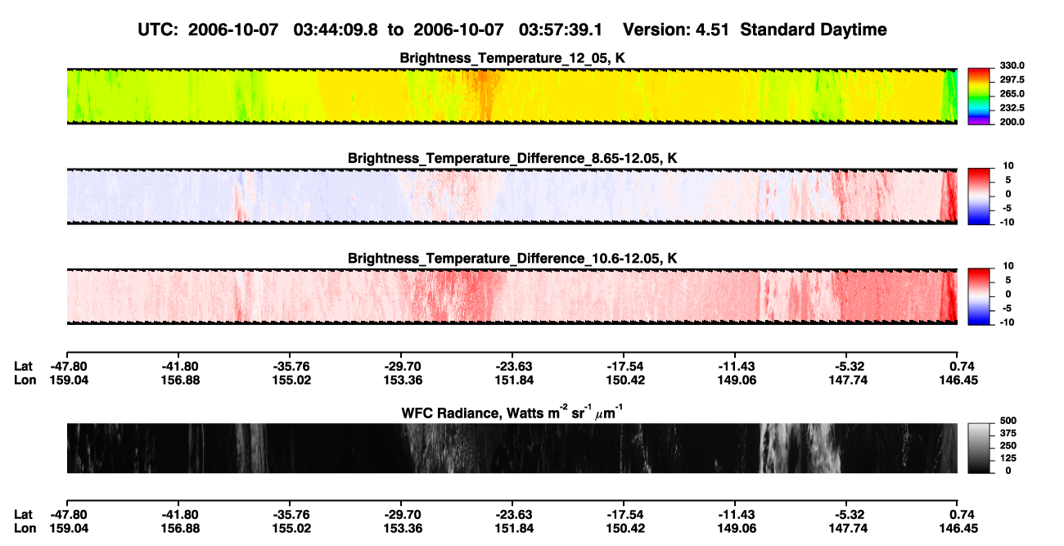The height and width of the screenshot is (546, 1064).
Task: Click the 12.05 brightness temperature image strip
Action: point(512,97)
